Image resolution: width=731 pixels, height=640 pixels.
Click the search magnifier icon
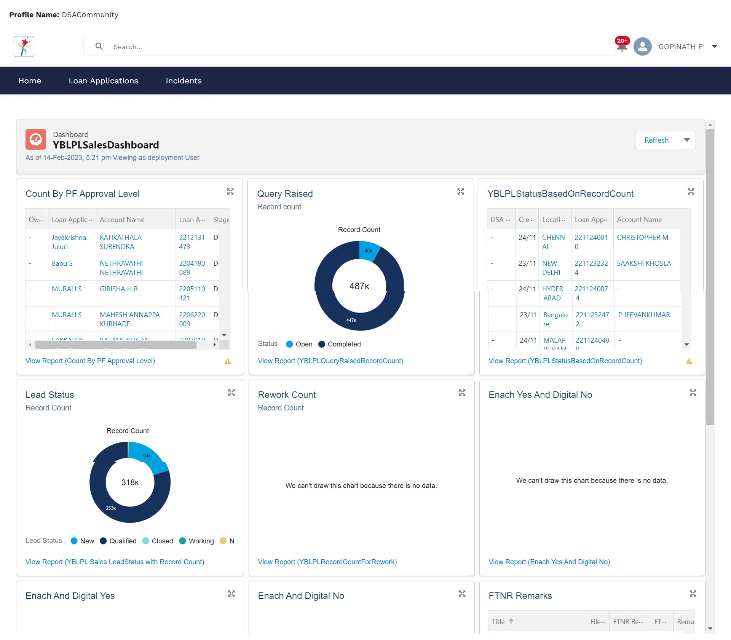click(99, 46)
